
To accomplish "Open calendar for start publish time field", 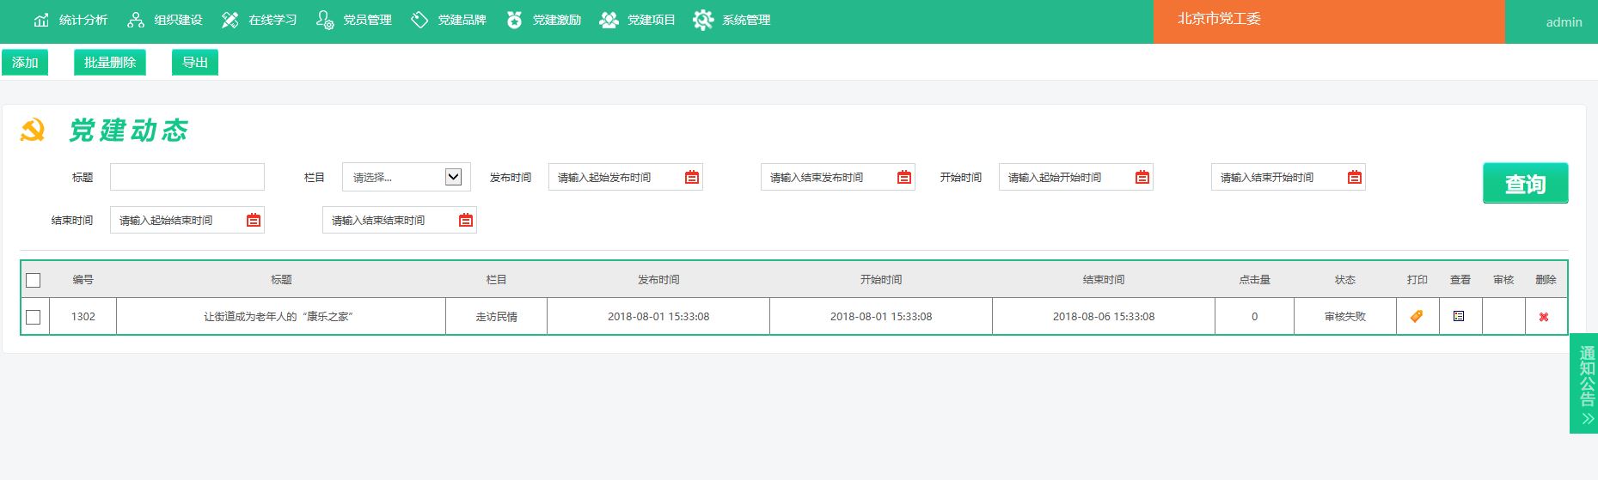I will [x=692, y=178].
